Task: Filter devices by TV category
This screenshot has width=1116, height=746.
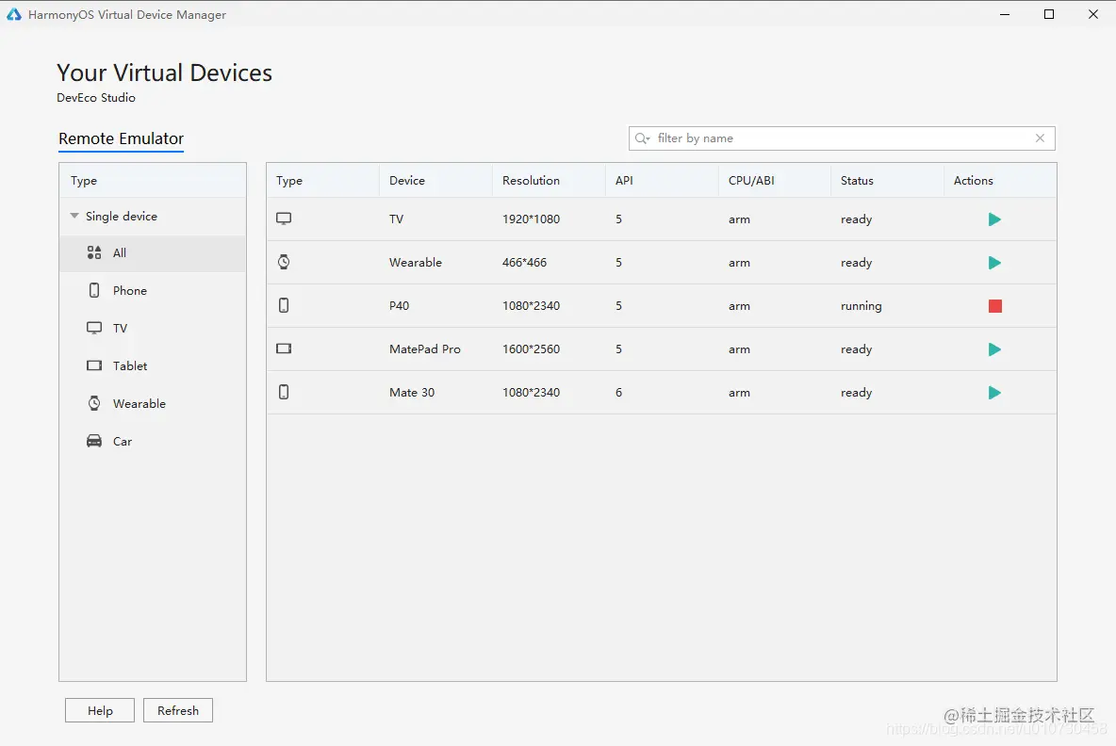Action: 153,328
